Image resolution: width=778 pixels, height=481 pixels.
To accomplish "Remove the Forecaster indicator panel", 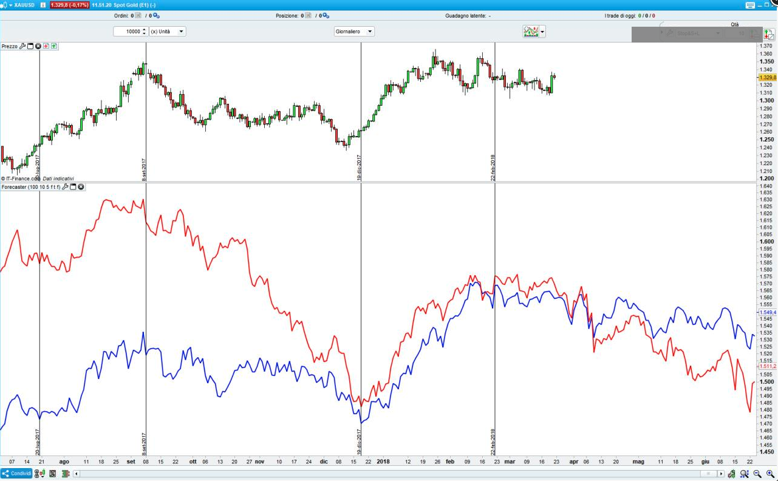I will tap(81, 187).
